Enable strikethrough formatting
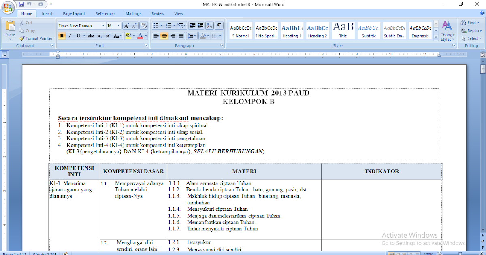 coord(91,36)
